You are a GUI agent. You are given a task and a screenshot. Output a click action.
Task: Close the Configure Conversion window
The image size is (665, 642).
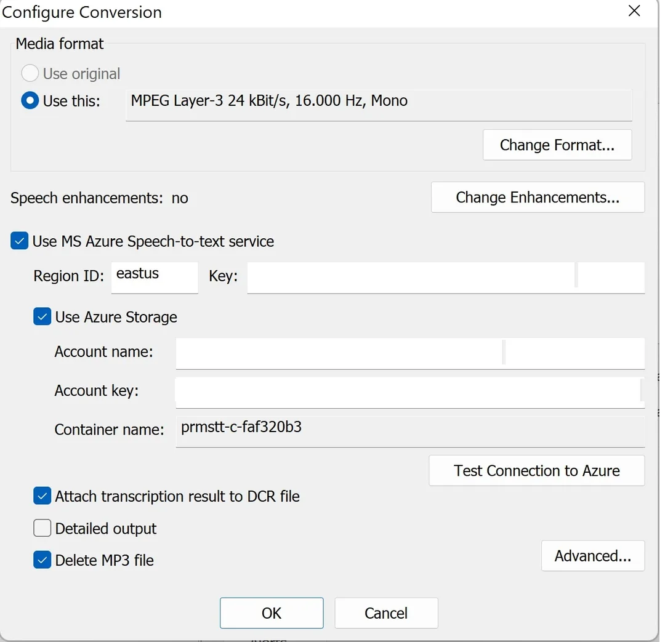(634, 11)
